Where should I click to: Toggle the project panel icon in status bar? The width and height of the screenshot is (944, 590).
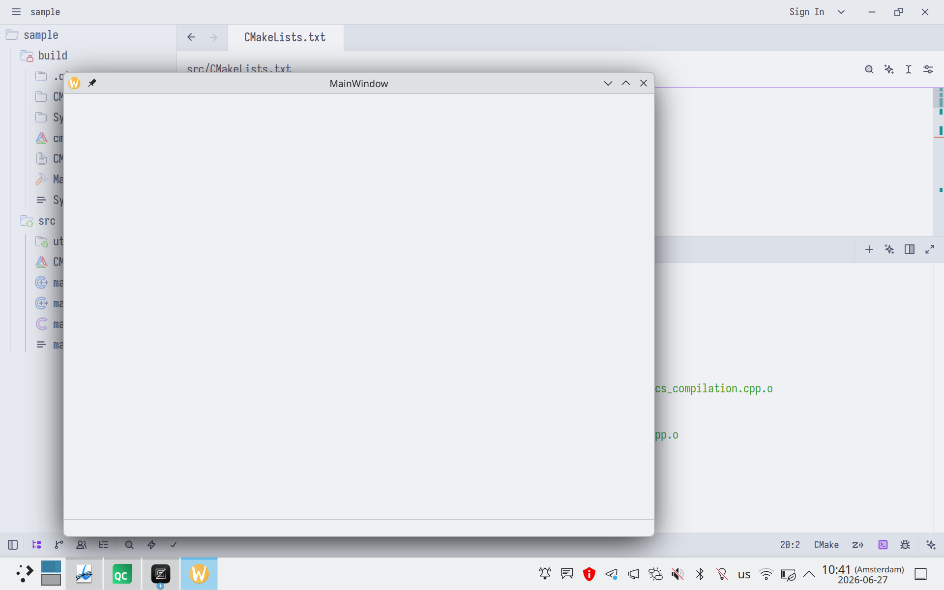[36, 545]
